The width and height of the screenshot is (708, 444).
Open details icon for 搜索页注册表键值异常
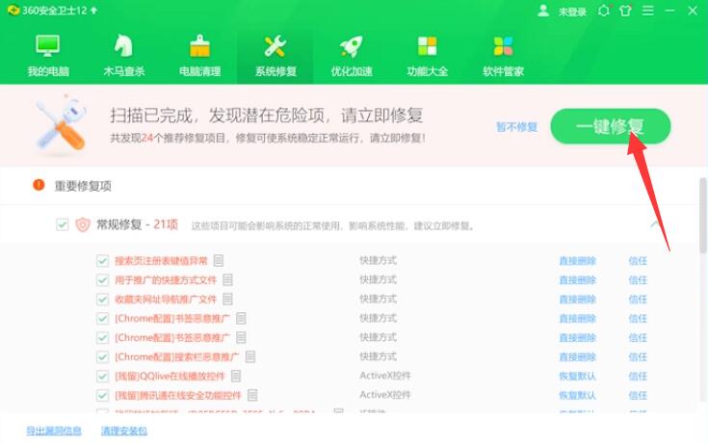219,261
